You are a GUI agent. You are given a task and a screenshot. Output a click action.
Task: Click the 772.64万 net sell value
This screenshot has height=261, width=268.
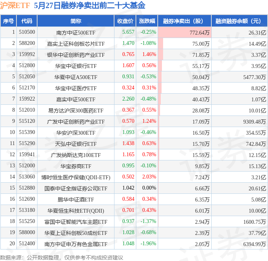pyautogui.click(x=199, y=33)
